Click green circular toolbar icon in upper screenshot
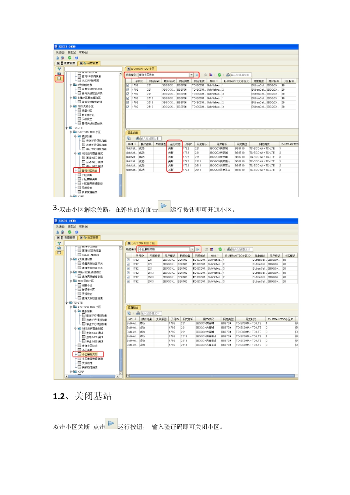The height and width of the screenshot is (495, 350). coord(70,58)
